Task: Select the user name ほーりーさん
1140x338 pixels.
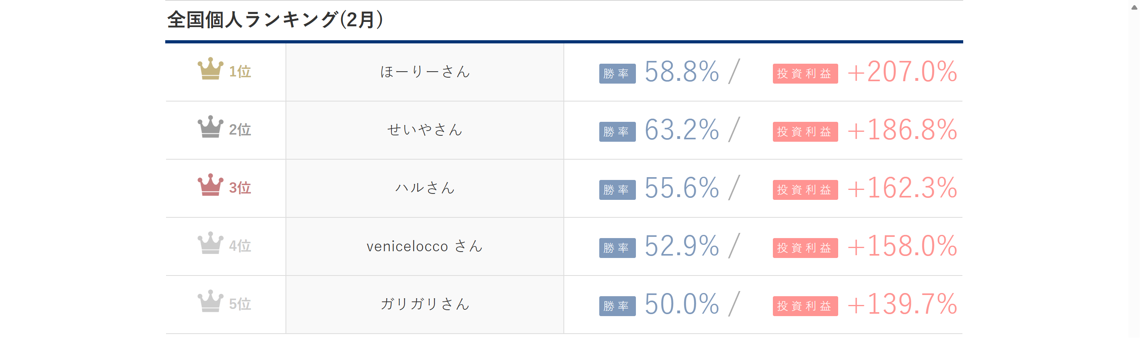Action: pos(424,72)
